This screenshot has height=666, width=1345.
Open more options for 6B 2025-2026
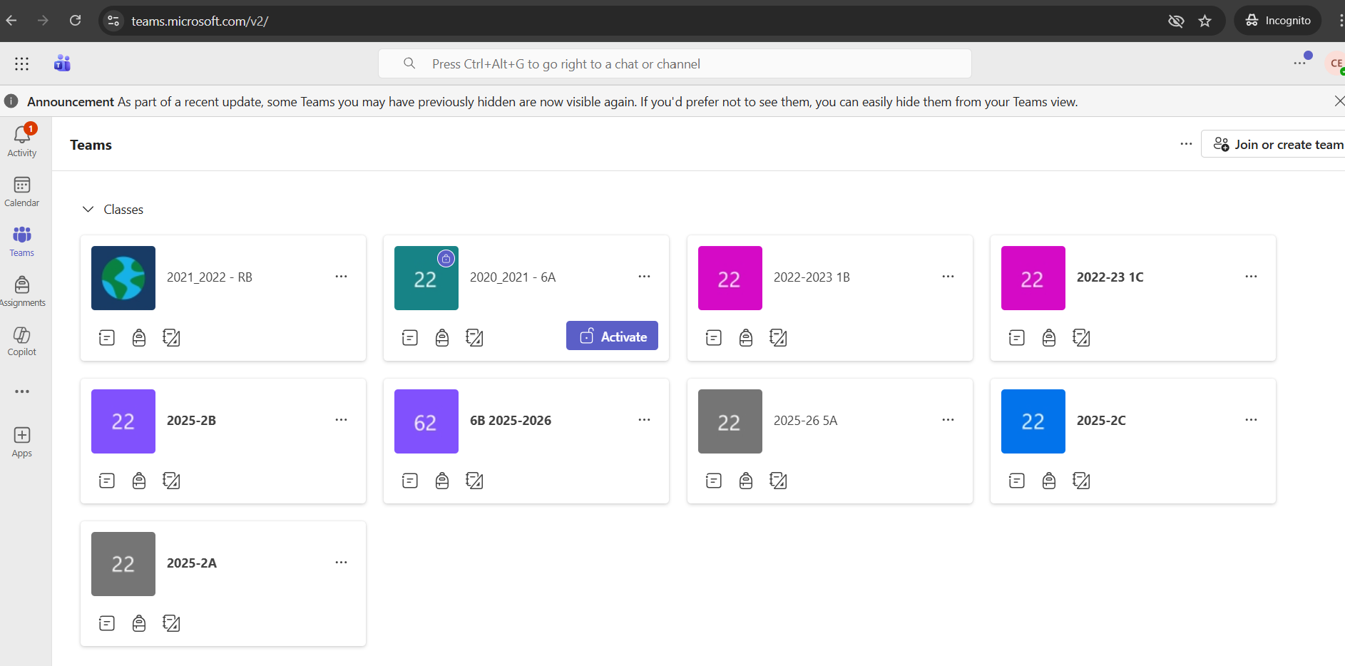click(x=645, y=420)
